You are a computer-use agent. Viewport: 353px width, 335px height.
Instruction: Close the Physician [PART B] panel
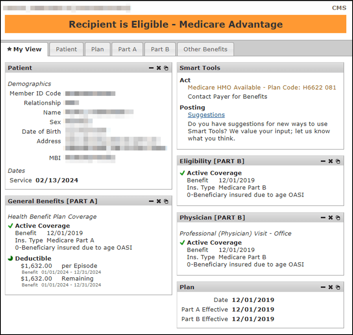click(331, 217)
